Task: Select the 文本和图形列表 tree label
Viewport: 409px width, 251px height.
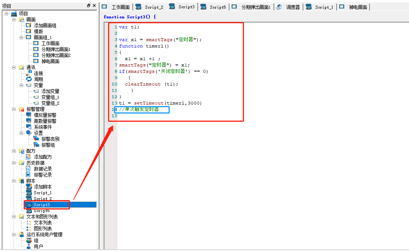Action: (42, 217)
